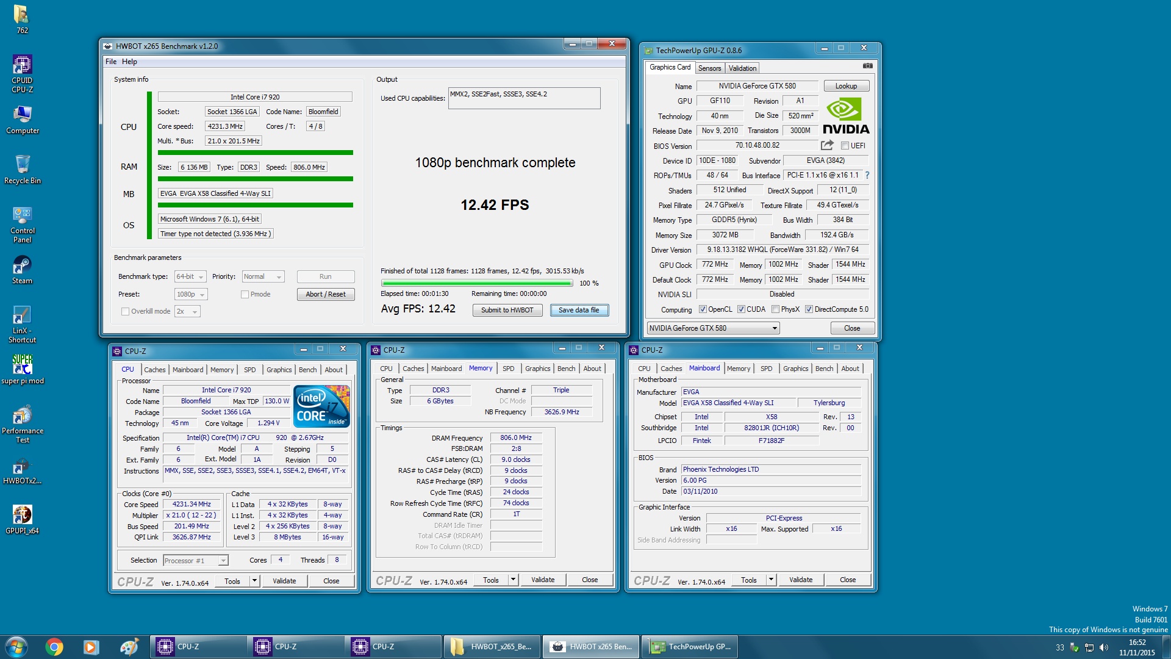The width and height of the screenshot is (1171, 659).
Task: Open the LinX Shortcut icon
Action: point(22,325)
